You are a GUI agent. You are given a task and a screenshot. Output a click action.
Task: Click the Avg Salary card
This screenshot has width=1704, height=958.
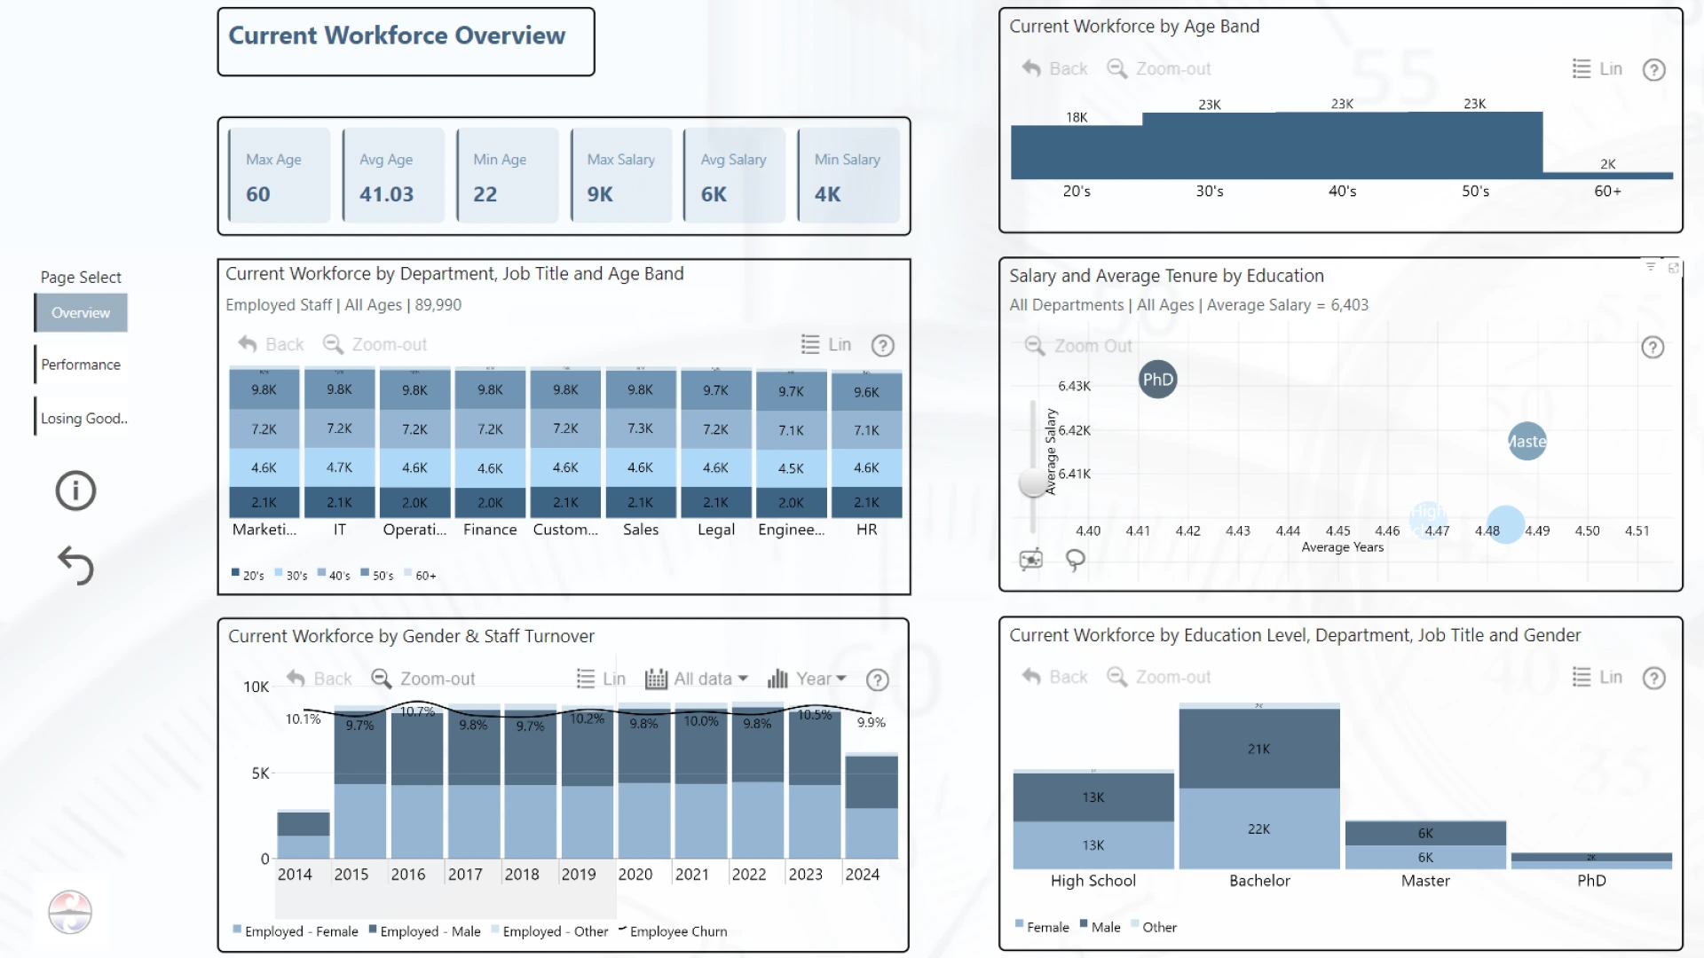(x=734, y=176)
